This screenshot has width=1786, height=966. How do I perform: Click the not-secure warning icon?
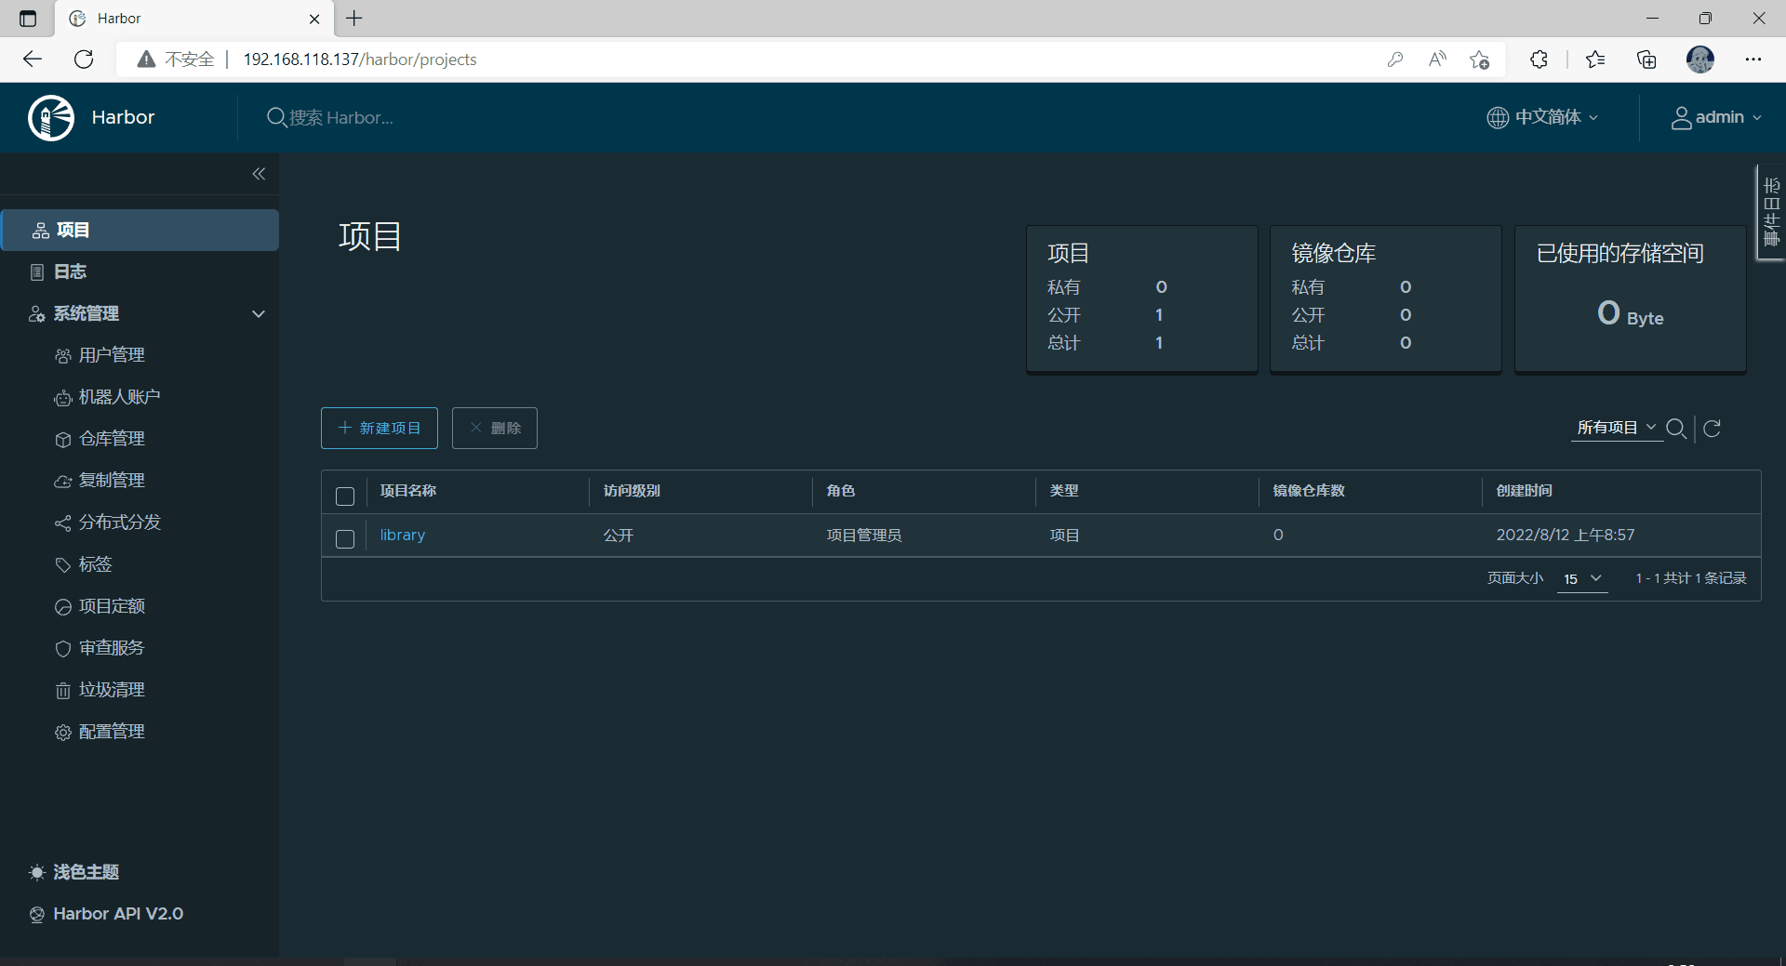pos(146,60)
